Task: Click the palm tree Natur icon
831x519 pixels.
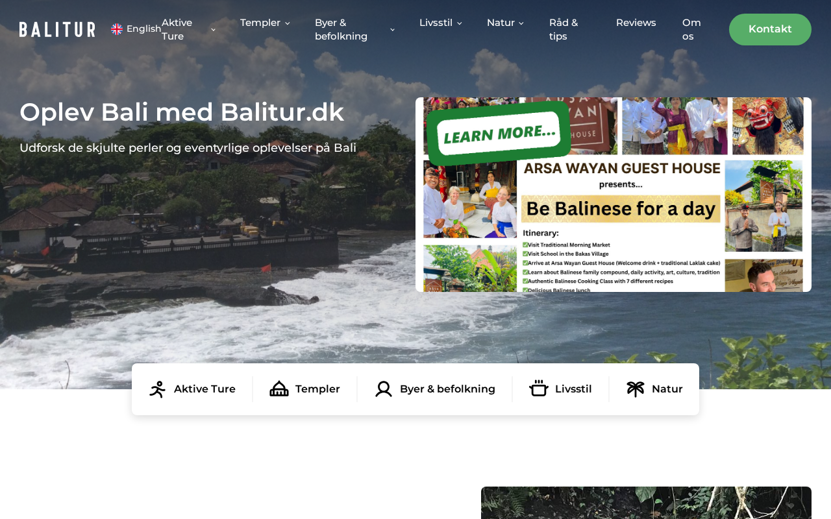Action: coord(636,389)
